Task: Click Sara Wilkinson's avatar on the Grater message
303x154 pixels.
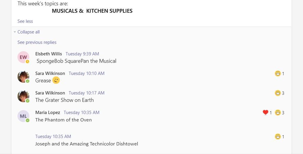Action: pos(23,96)
